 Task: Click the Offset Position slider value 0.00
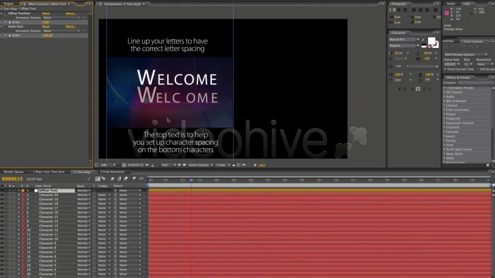(x=46, y=22)
